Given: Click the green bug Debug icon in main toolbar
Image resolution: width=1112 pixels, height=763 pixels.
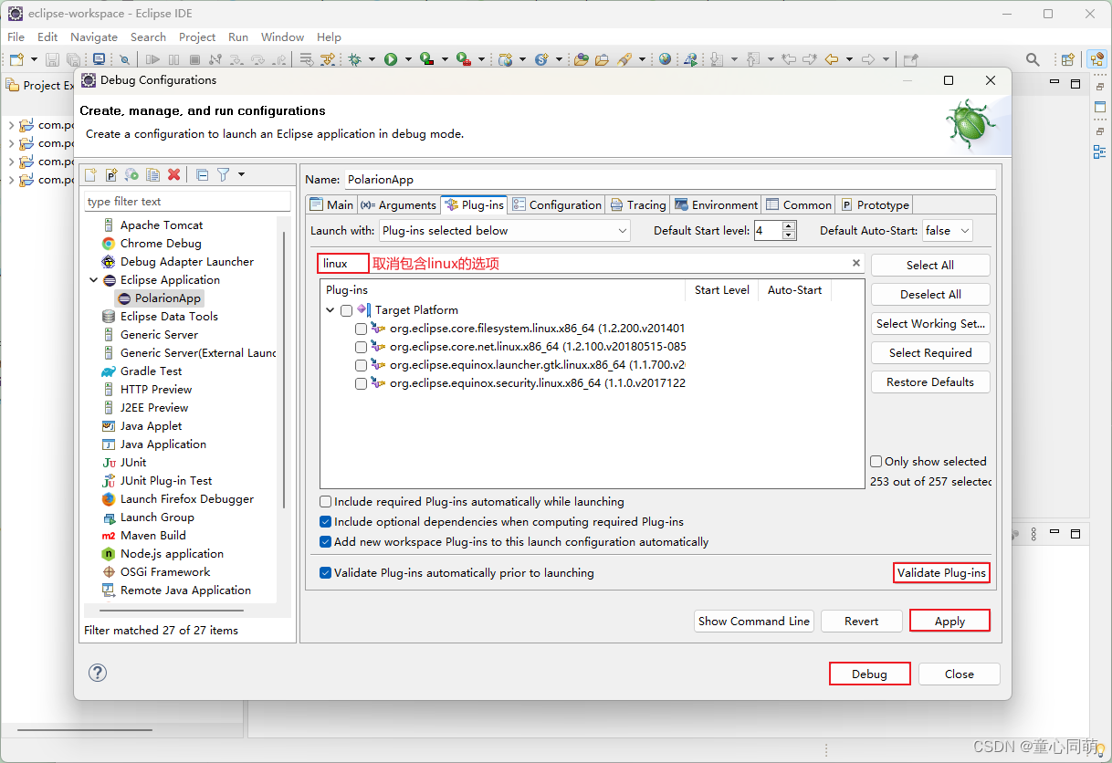Looking at the screenshot, I should pyautogui.click(x=354, y=59).
